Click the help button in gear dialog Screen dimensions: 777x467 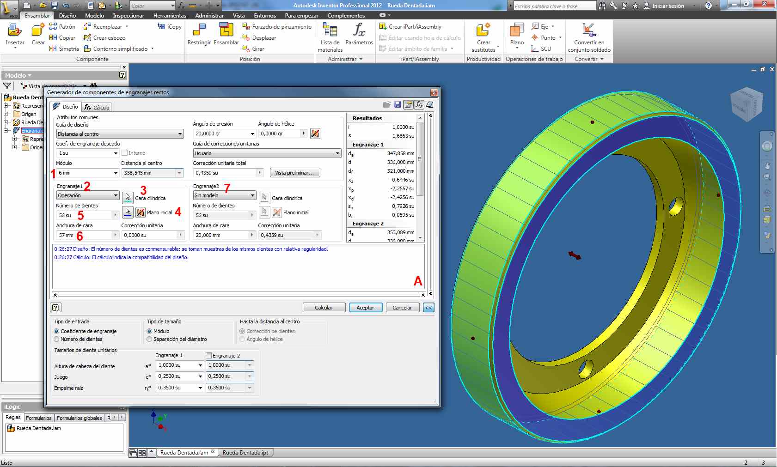point(55,308)
